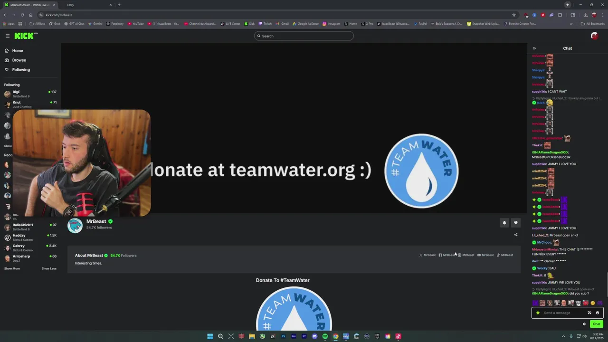Image resolution: width=608 pixels, height=342 pixels.
Task: Open the user profile avatar menu
Action: [594, 36]
